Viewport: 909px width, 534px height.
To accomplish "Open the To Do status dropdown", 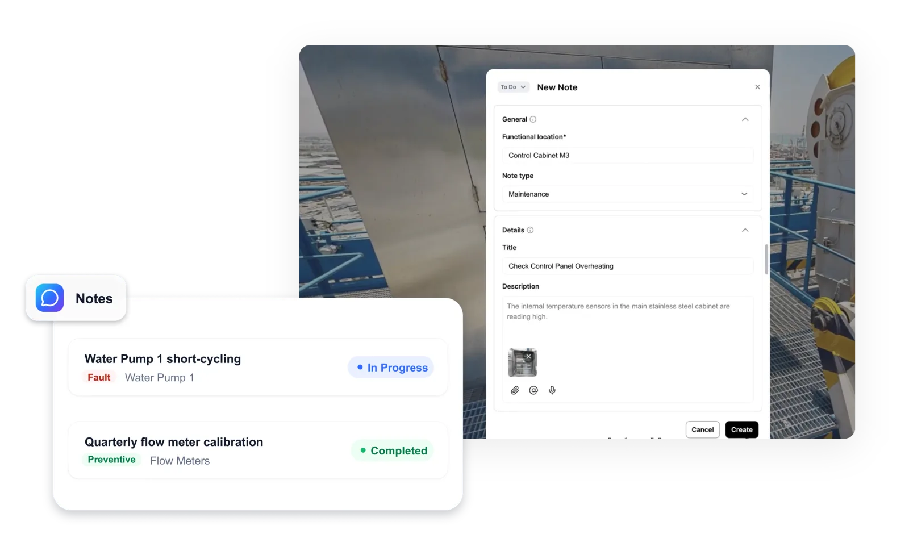I will 513,87.
